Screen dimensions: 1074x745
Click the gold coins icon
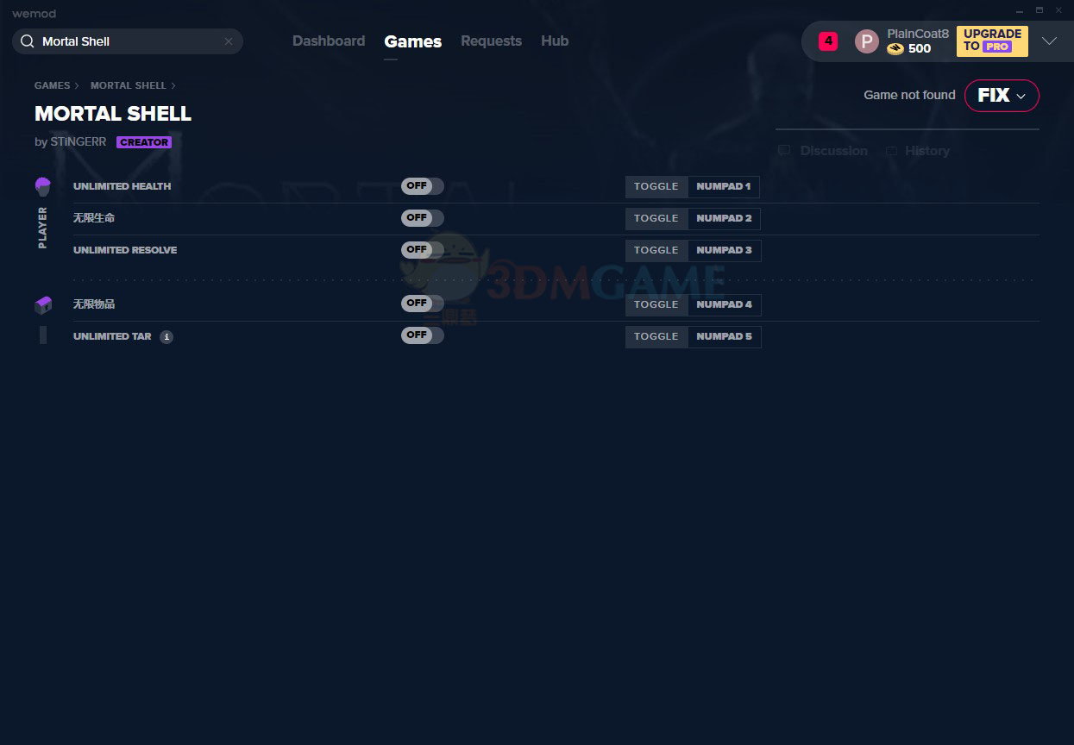click(x=895, y=49)
